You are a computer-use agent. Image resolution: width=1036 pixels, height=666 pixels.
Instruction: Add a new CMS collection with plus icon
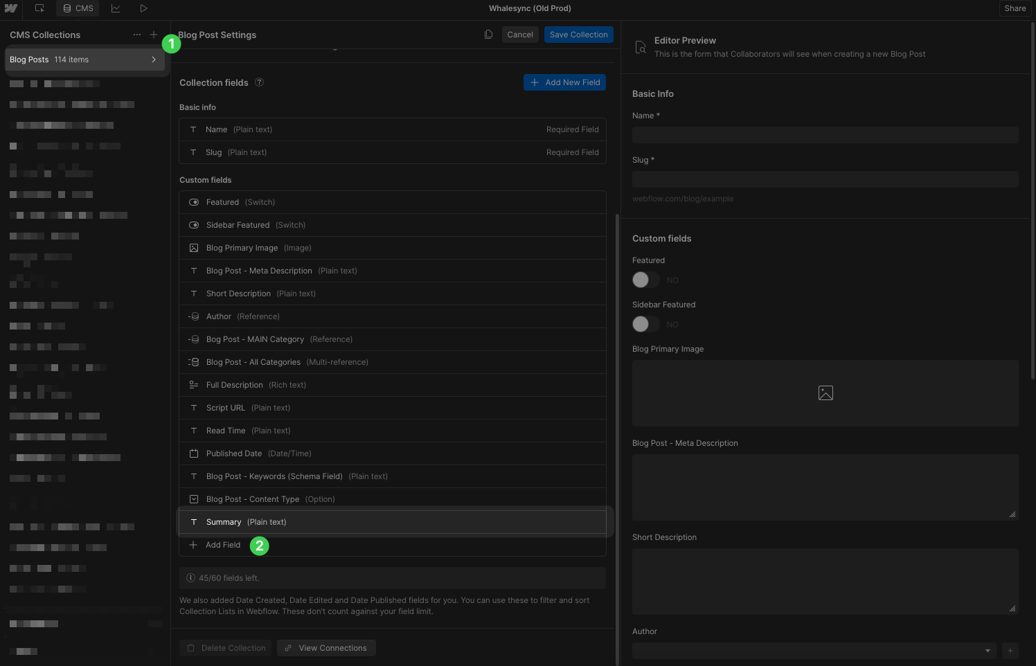pos(154,35)
